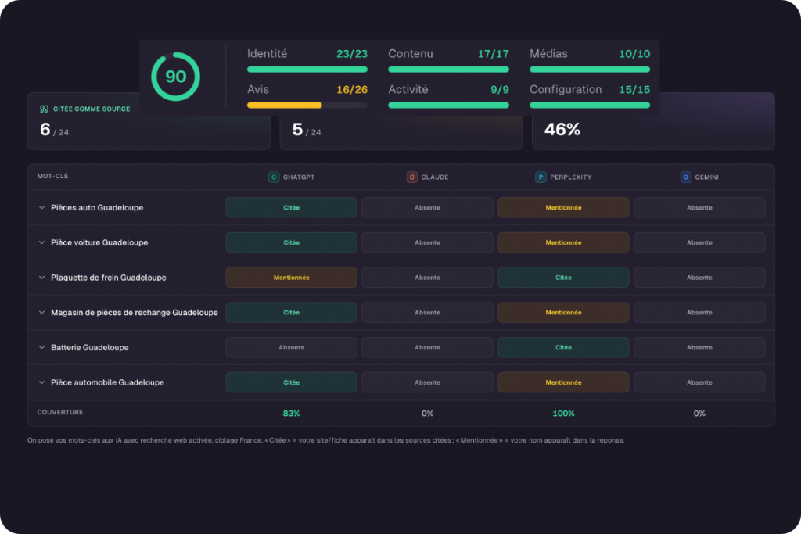Viewport: 801px width, 534px height.
Task: Click the 0% Gemini coverage value
Action: click(x=699, y=414)
